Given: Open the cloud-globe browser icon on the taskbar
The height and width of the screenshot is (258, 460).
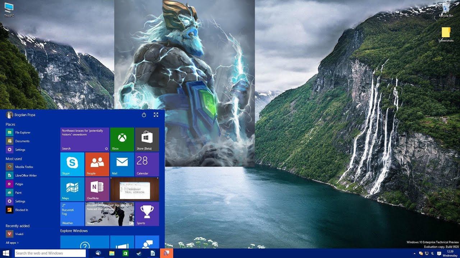Looking at the screenshot, I should point(98,253).
